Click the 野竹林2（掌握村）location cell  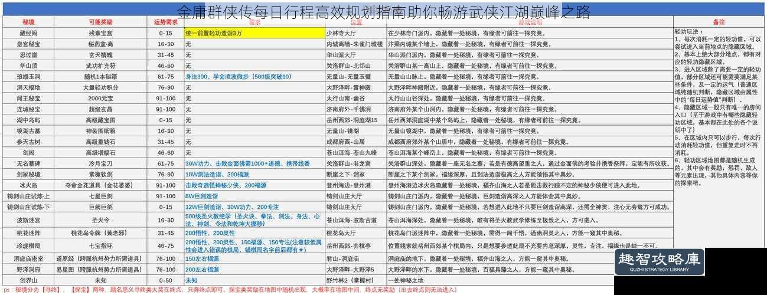[355, 280]
